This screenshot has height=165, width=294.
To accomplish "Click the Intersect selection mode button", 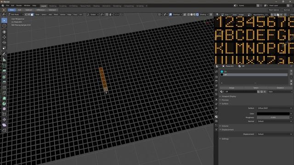I will (52, 10).
